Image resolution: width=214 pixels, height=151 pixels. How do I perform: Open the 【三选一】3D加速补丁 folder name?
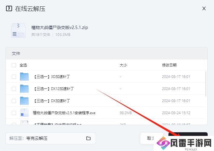coord(52,77)
